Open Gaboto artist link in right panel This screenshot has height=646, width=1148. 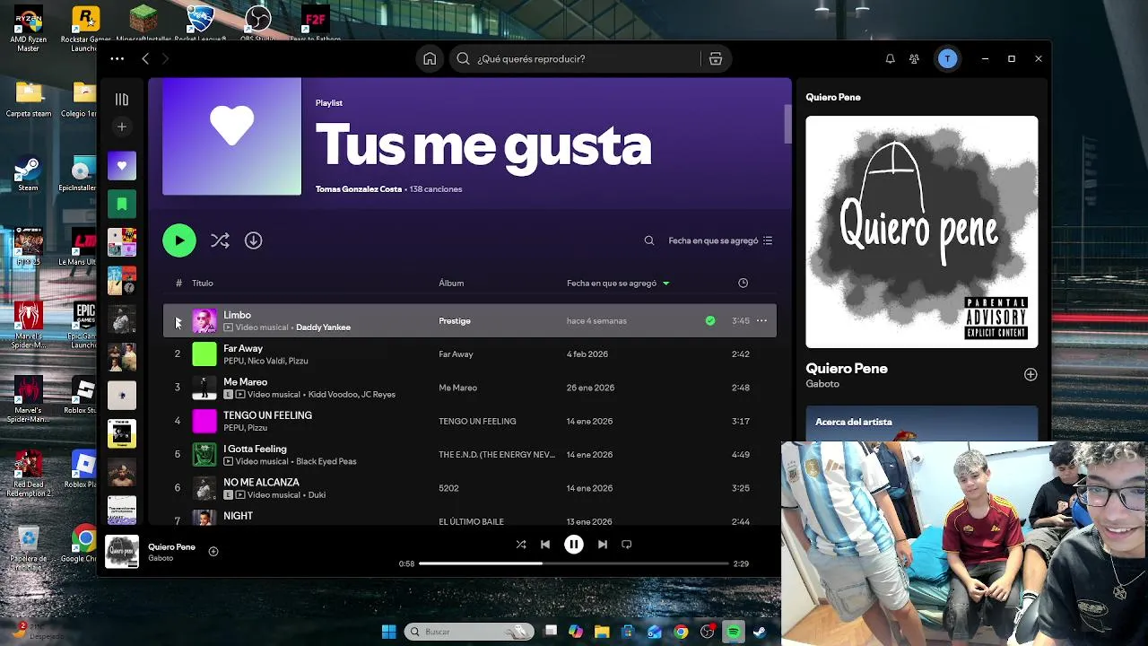point(822,384)
